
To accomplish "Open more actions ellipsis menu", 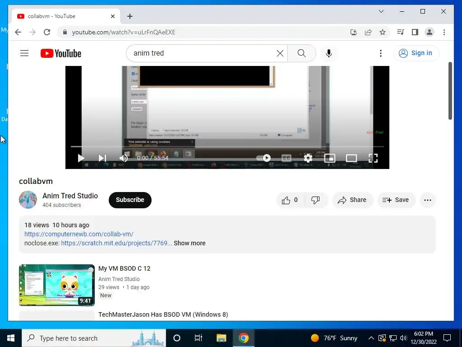I will coord(428,200).
